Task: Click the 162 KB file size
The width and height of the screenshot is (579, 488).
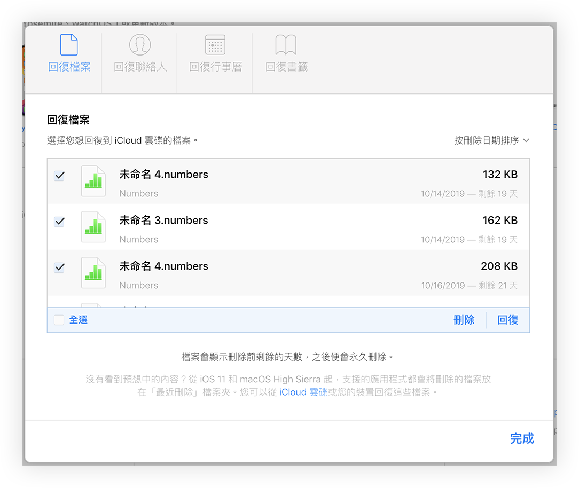Action: tap(500, 221)
